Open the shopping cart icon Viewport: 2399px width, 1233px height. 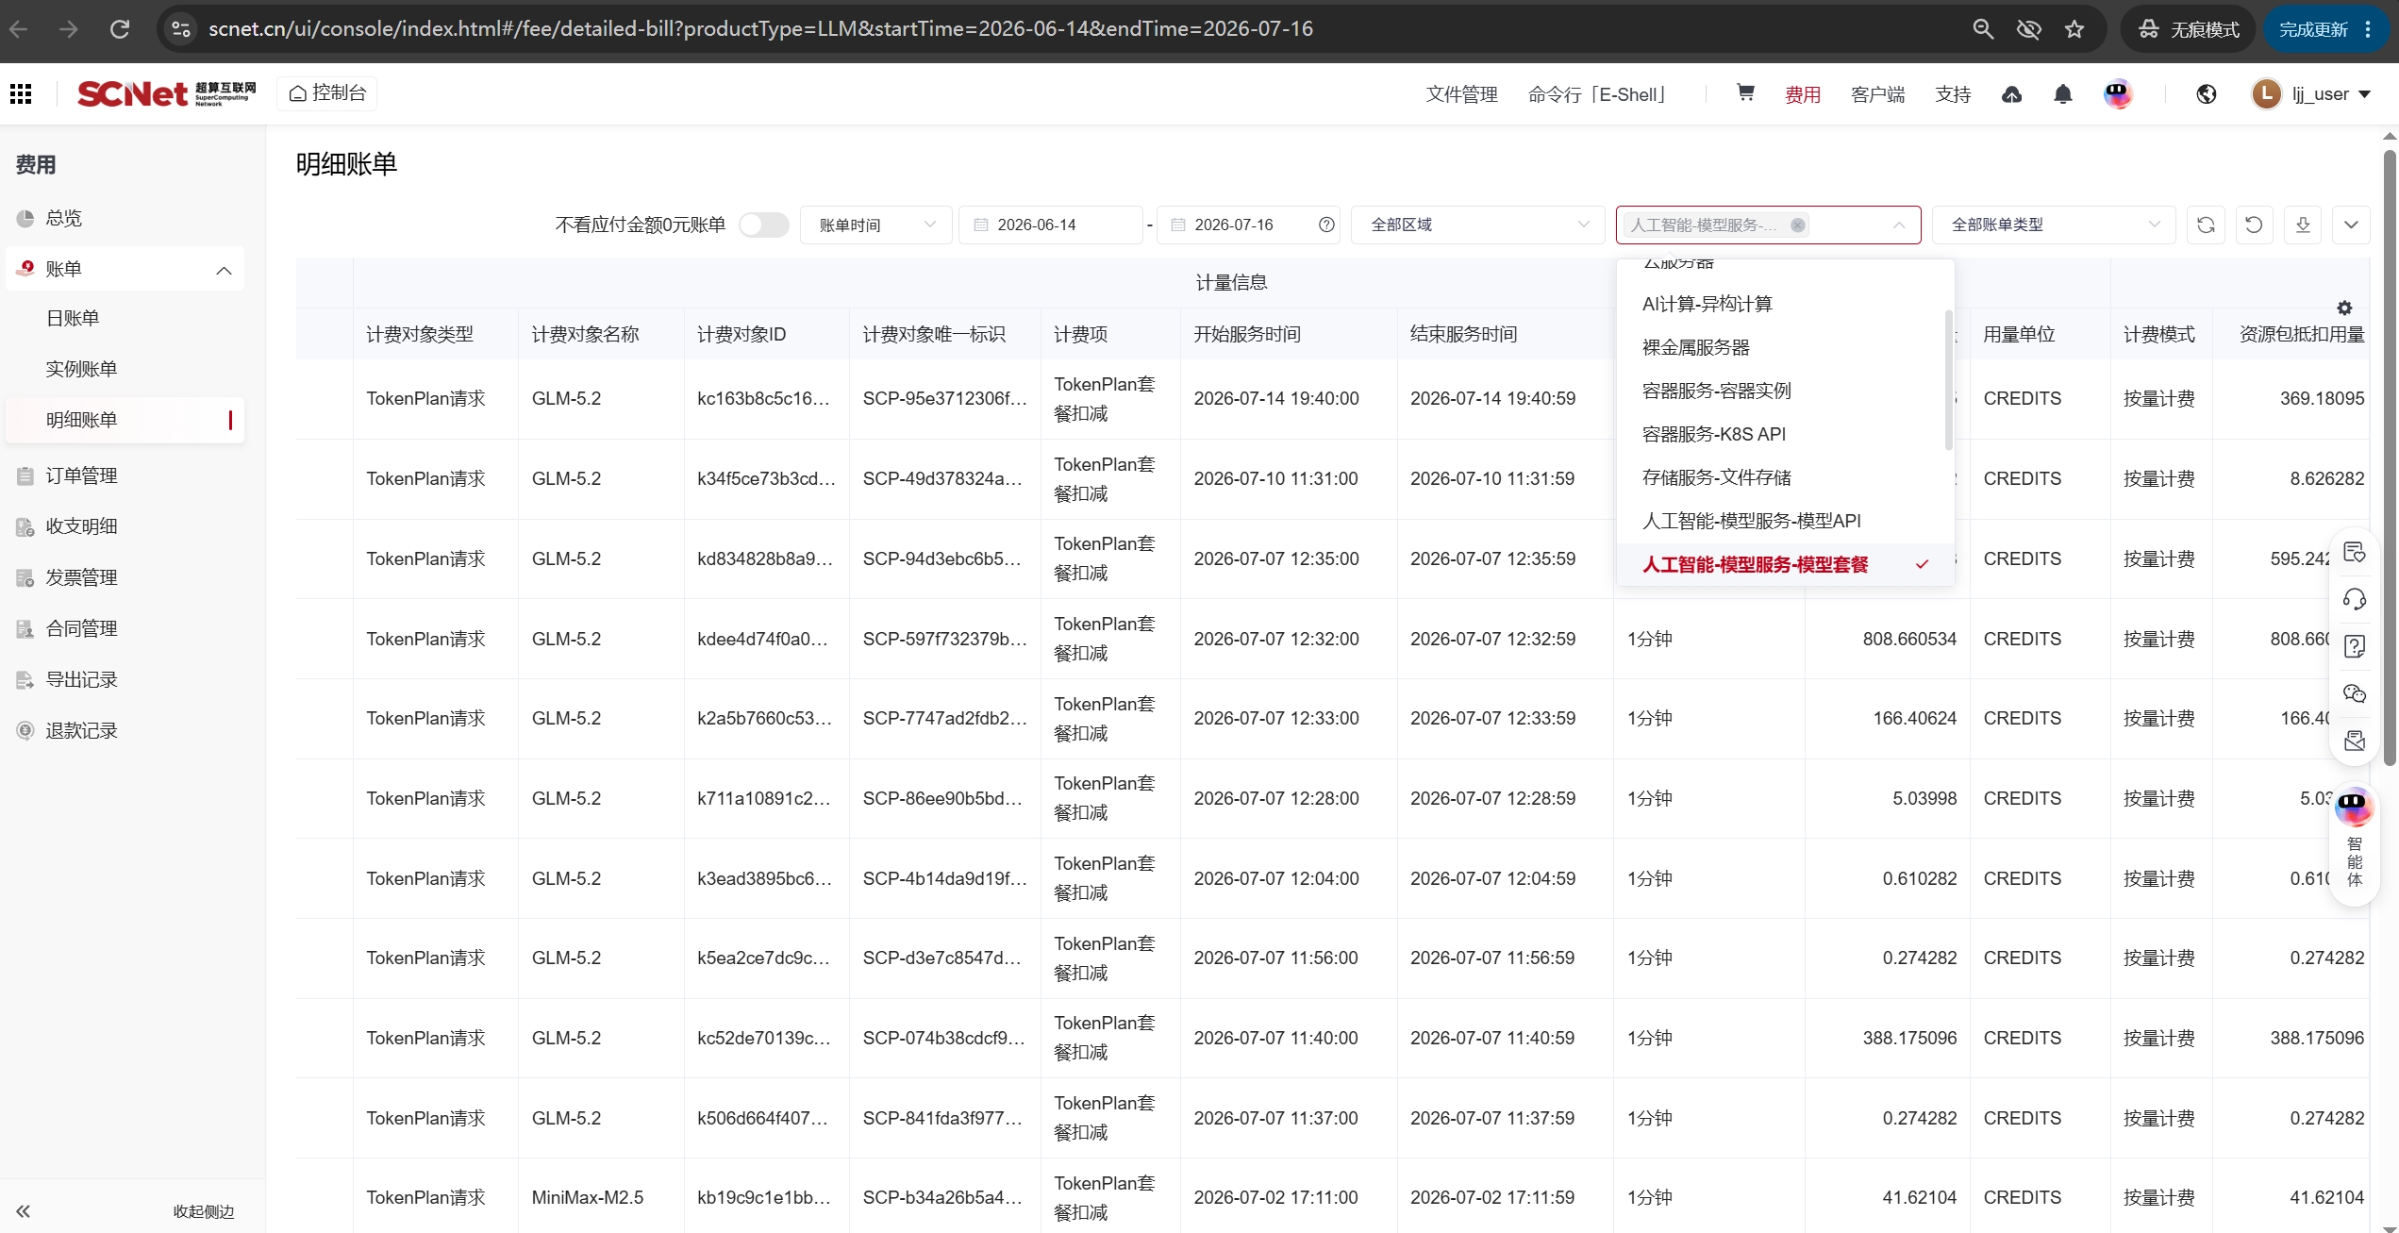coord(1745,93)
